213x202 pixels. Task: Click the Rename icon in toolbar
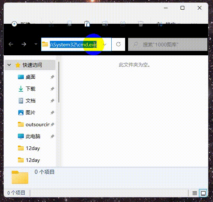click(105, 23)
